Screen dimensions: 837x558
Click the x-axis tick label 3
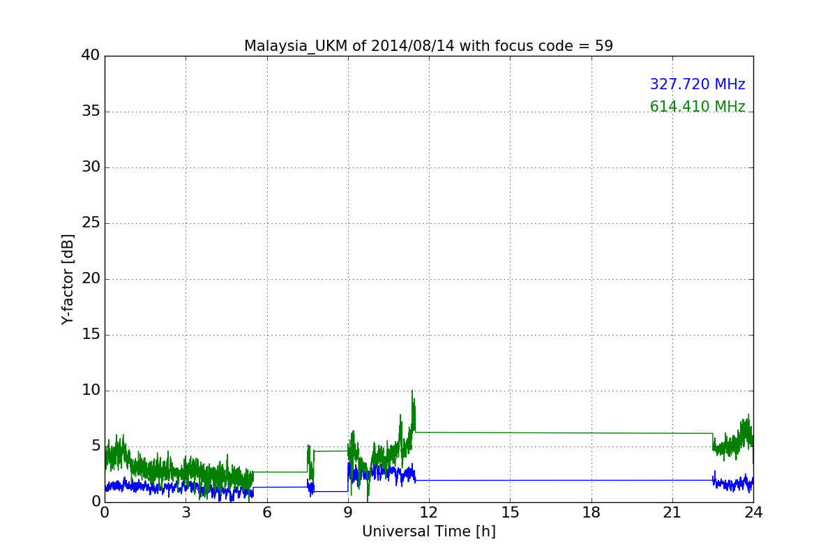[x=186, y=513]
